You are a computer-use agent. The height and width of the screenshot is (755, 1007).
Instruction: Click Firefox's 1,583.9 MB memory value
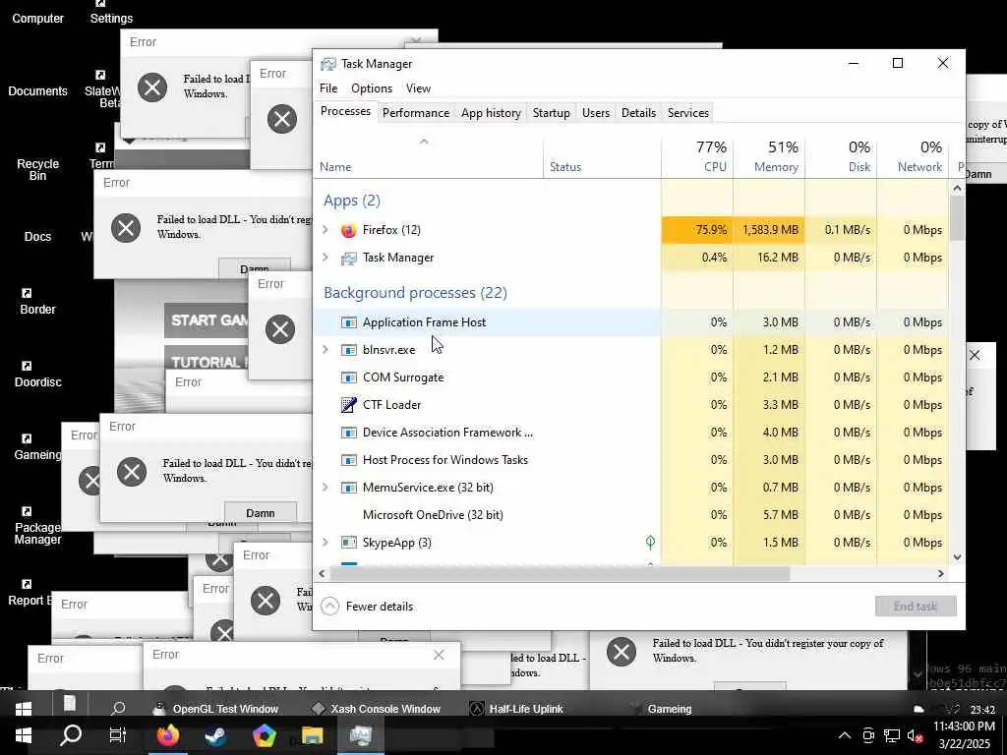[770, 230]
